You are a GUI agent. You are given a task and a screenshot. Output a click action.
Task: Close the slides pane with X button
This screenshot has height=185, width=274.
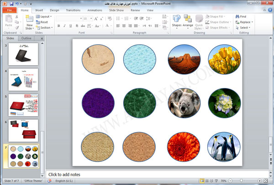42,38
